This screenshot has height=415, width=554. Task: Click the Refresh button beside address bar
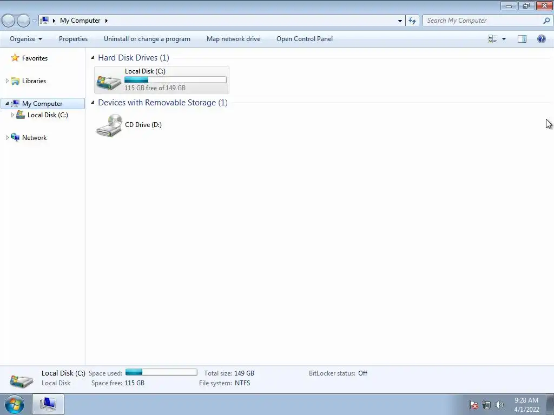coord(412,21)
